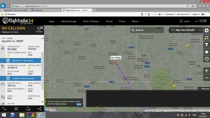Screen dimensions: 210x118
Task: Open bookmarks star icon on map
Action: (x=207, y=52)
